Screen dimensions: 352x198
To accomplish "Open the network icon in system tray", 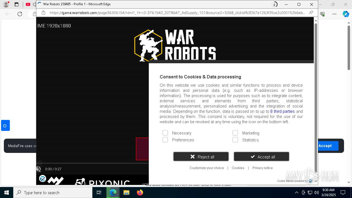I will [x=310, y=193].
